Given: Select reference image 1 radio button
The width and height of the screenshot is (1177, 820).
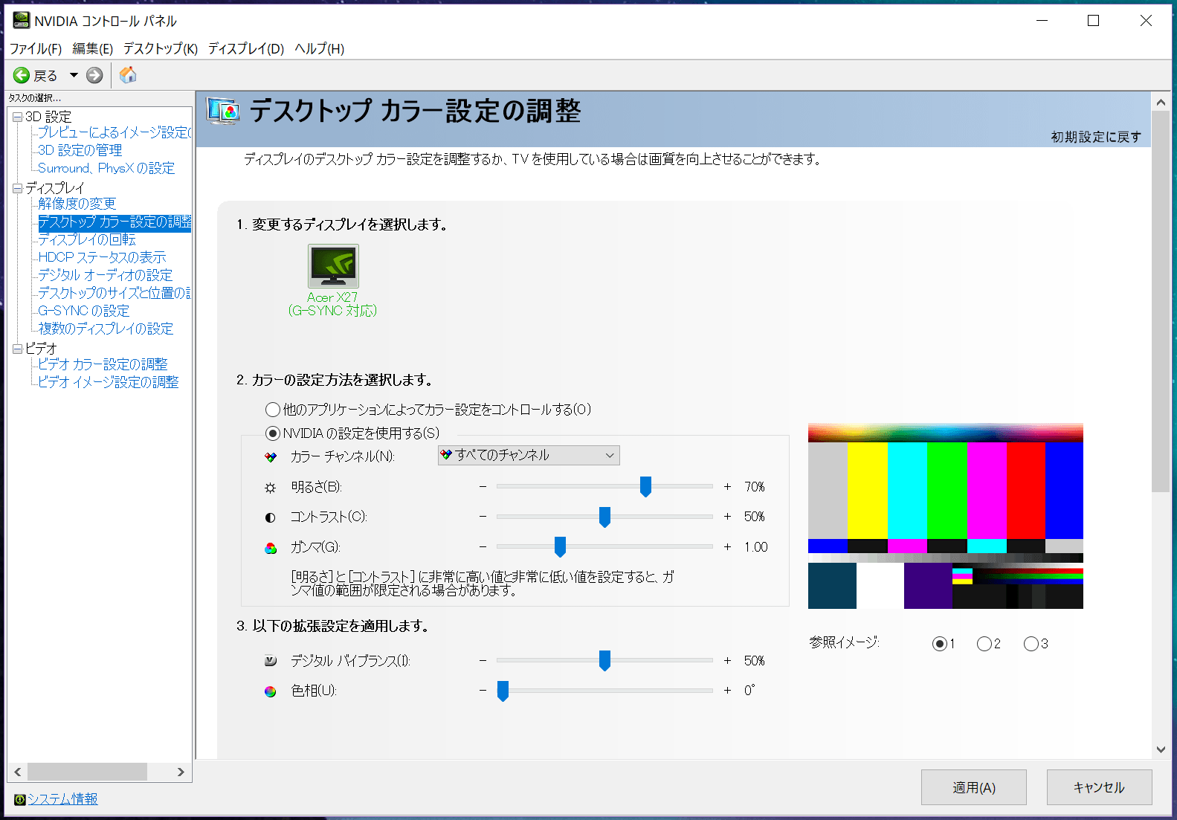Looking at the screenshot, I should (940, 644).
